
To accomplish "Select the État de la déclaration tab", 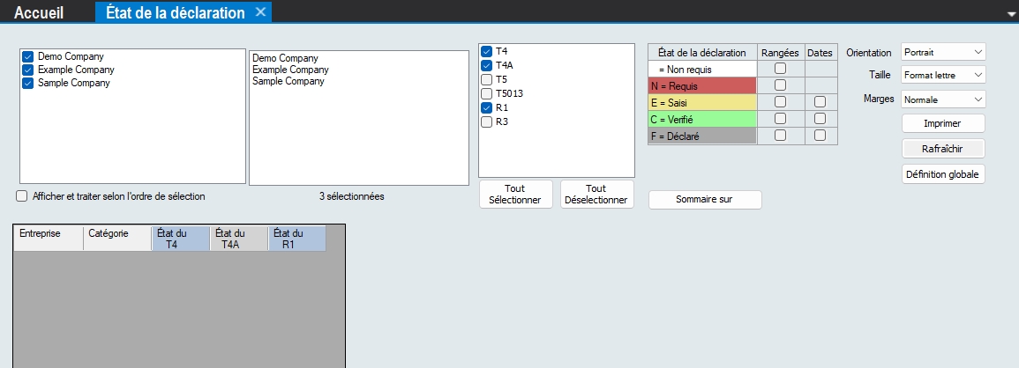I will tap(175, 12).
